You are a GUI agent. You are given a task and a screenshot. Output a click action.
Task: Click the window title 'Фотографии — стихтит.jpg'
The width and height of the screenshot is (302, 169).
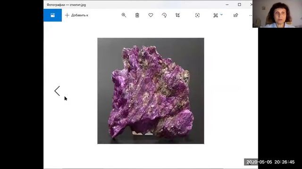[x=66, y=5]
